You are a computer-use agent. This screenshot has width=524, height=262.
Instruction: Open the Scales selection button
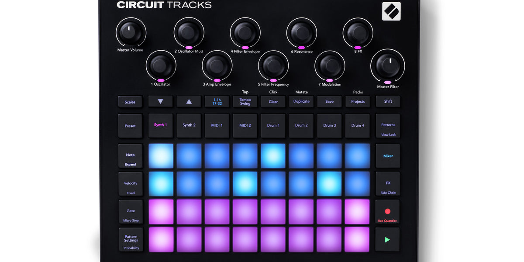tap(130, 102)
